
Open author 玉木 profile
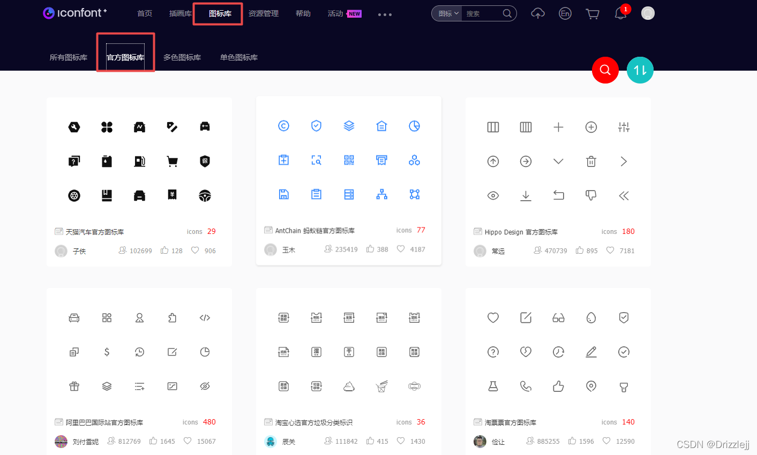[x=289, y=250]
